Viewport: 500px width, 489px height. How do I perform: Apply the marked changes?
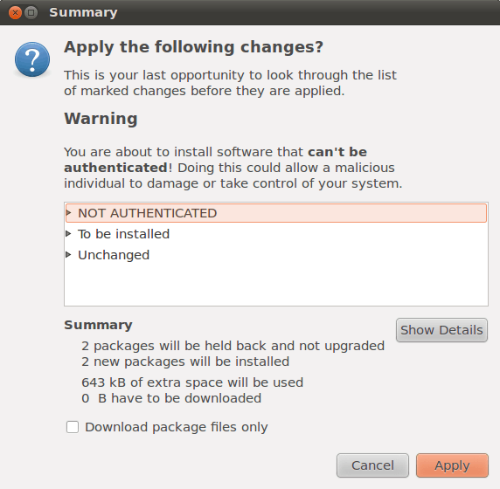(452, 465)
